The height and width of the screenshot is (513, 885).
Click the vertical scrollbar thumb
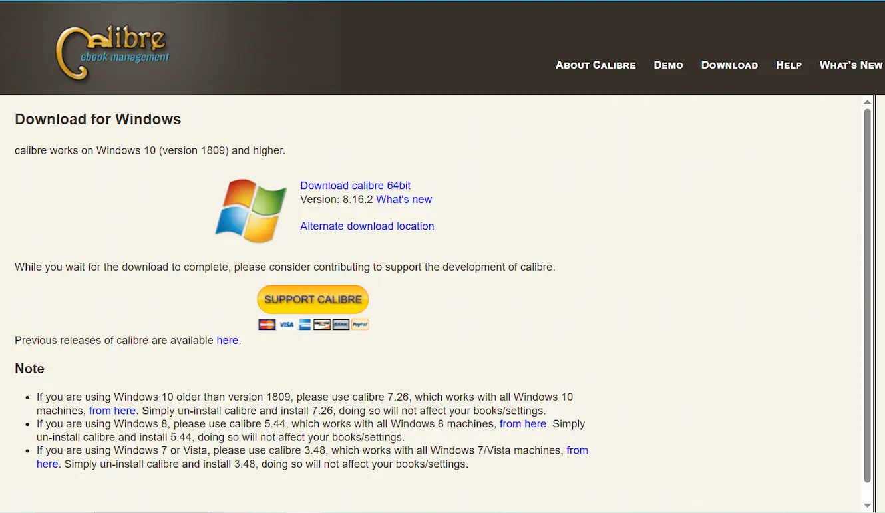[867, 293]
